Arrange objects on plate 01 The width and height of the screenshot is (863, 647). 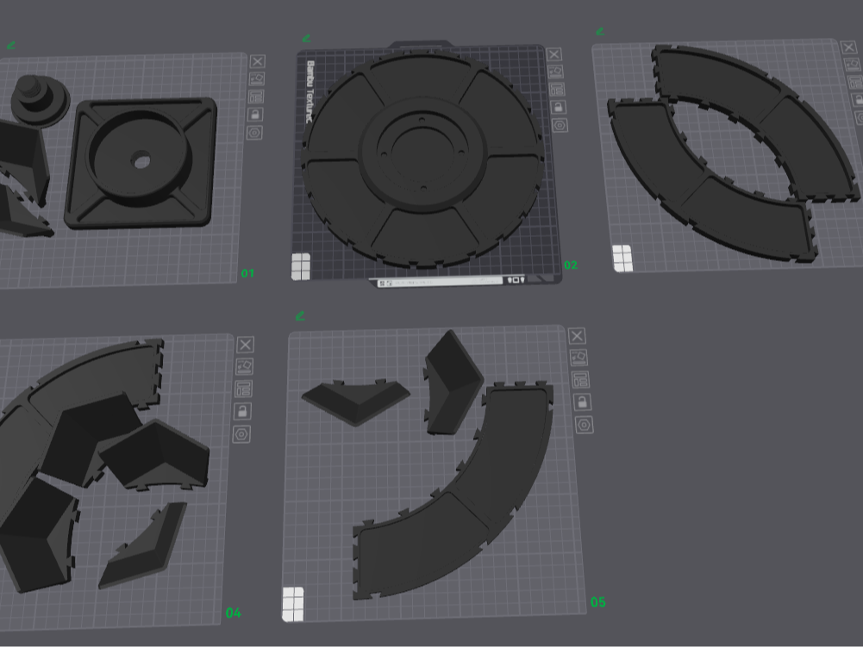click(x=256, y=96)
